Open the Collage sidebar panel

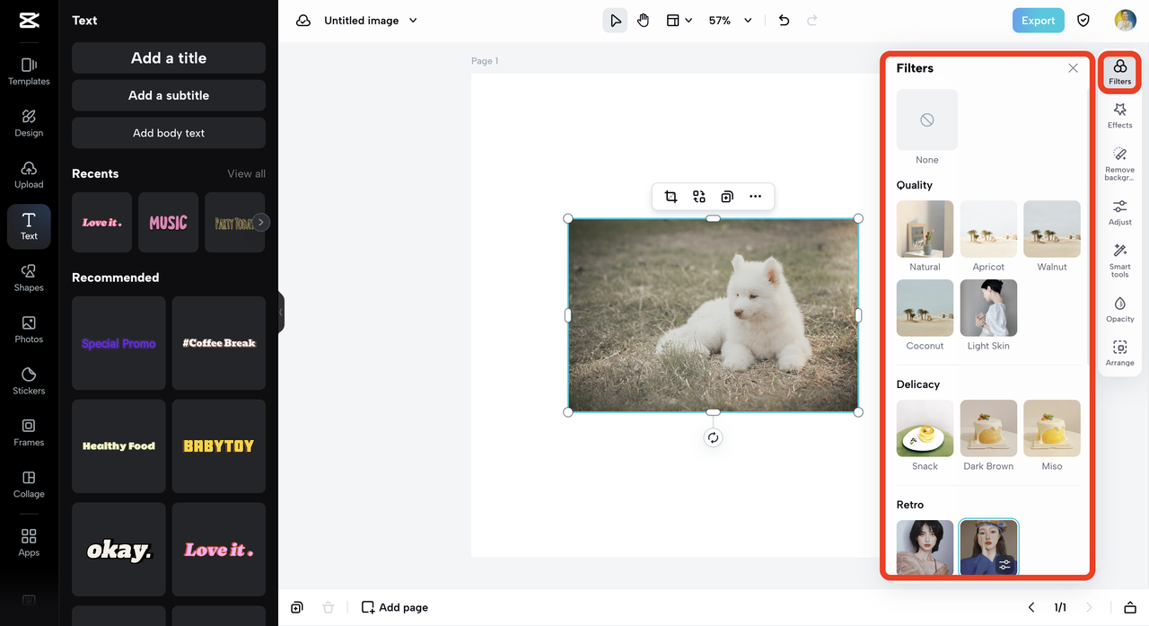(x=29, y=484)
